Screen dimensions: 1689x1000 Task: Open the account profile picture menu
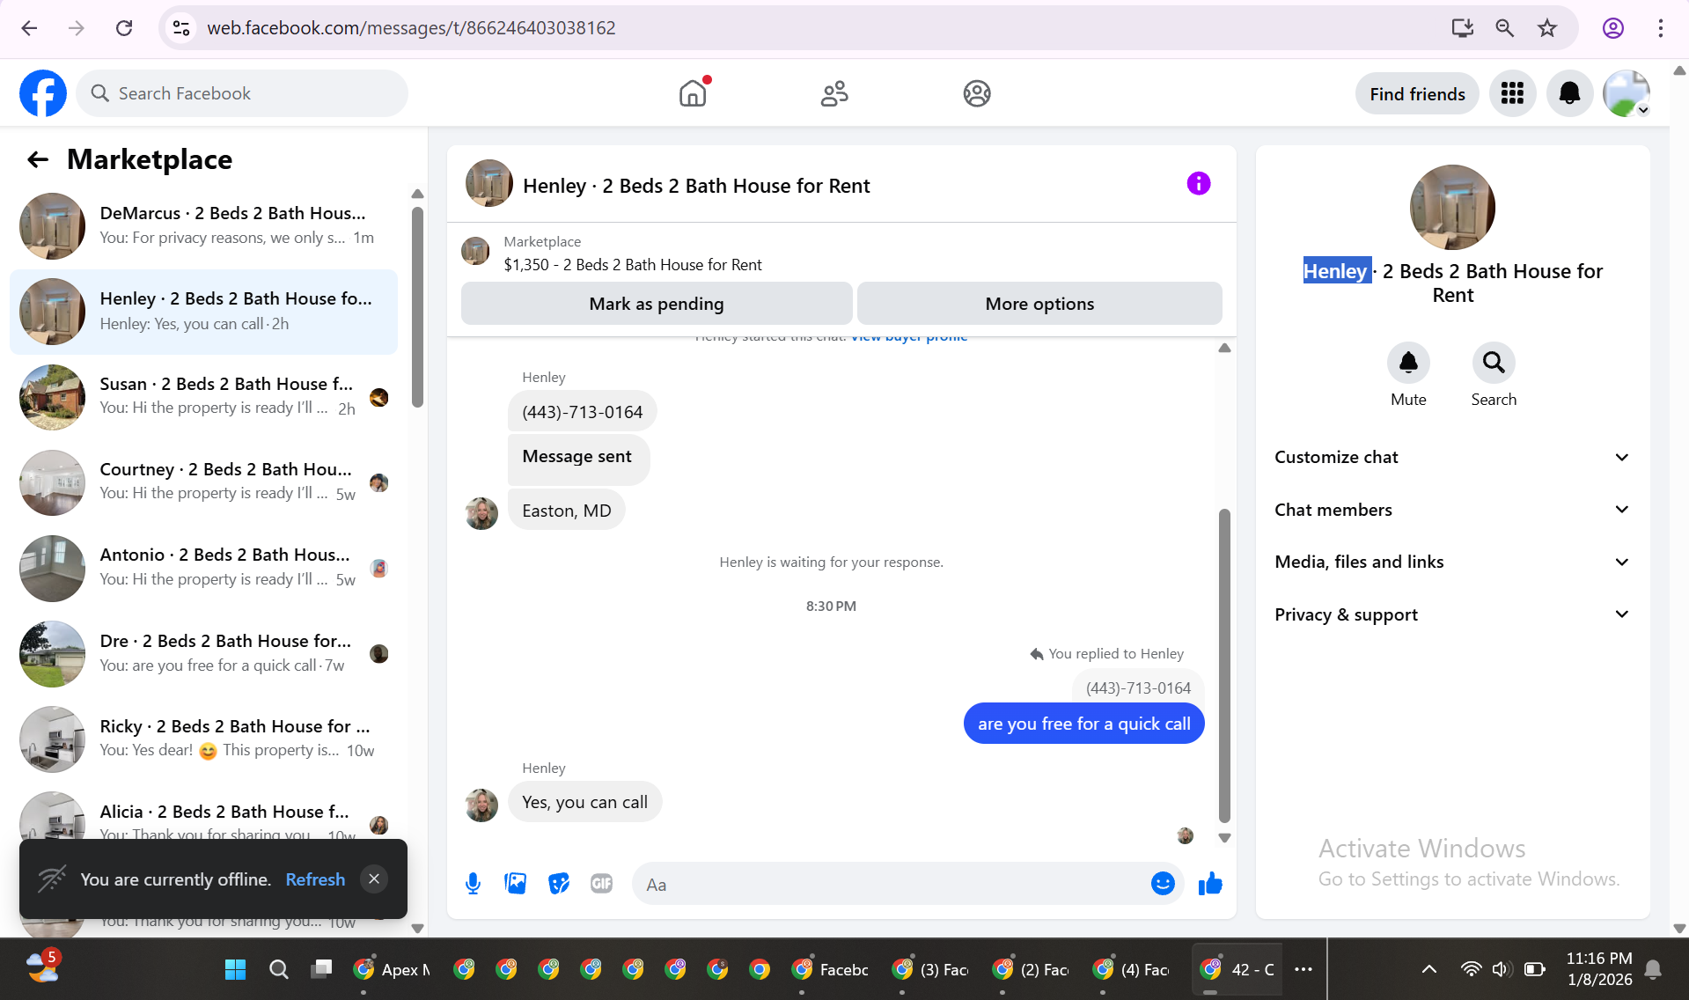click(x=1627, y=93)
